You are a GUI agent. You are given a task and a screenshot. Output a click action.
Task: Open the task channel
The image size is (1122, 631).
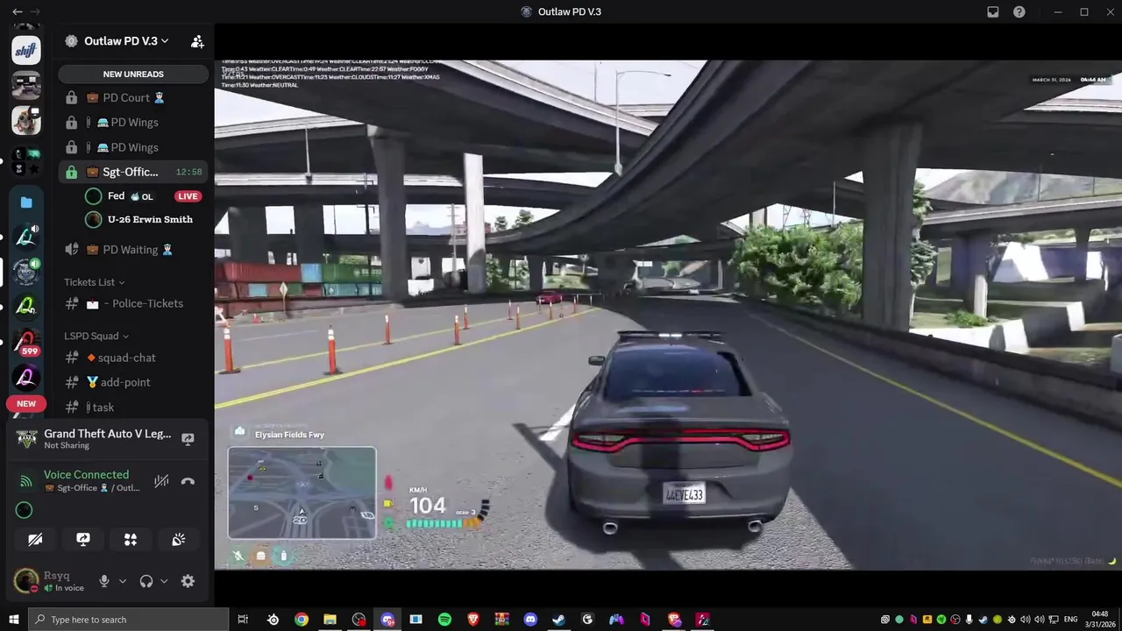(x=133, y=408)
